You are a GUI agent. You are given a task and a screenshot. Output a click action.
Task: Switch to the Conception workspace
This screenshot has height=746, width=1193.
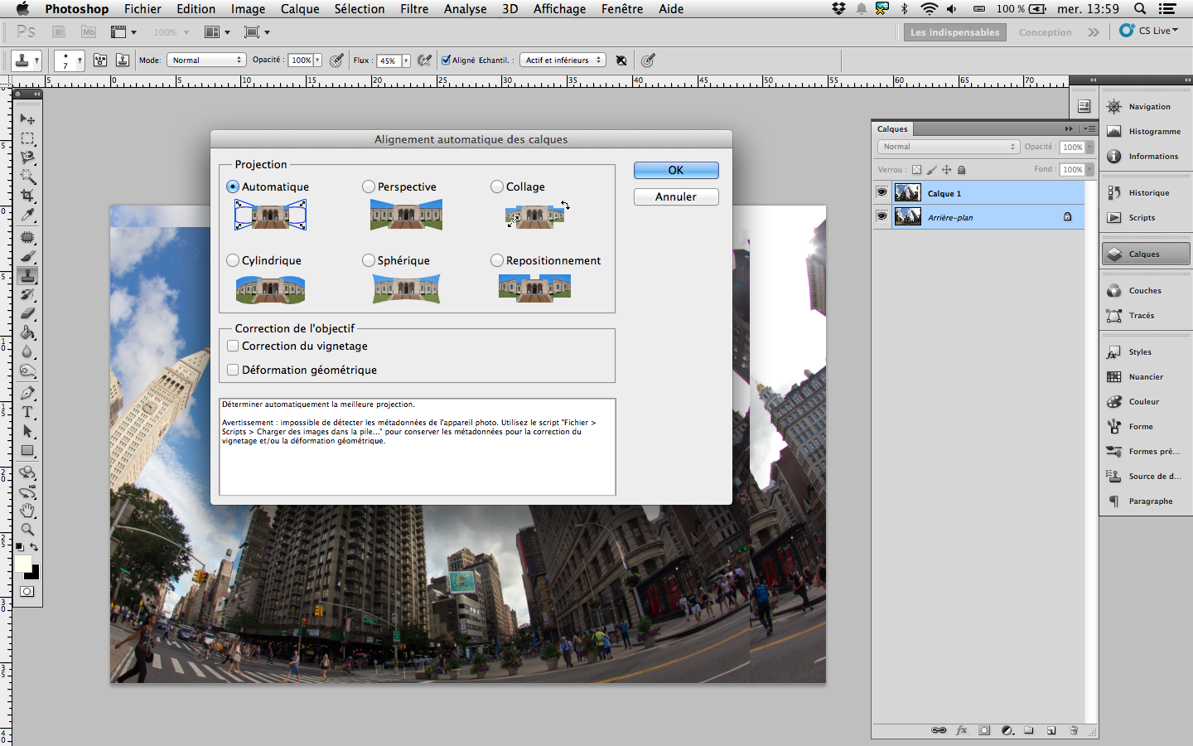point(1045,32)
